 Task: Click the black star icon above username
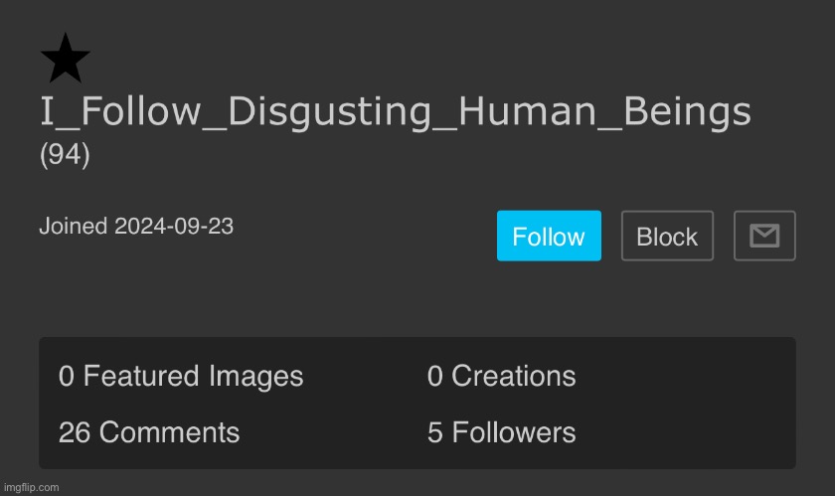coord(65,58)
